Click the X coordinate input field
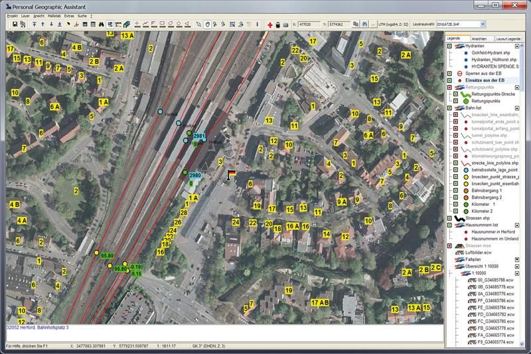Viewport: 531px width, 354px height. [x=310, y=24]
